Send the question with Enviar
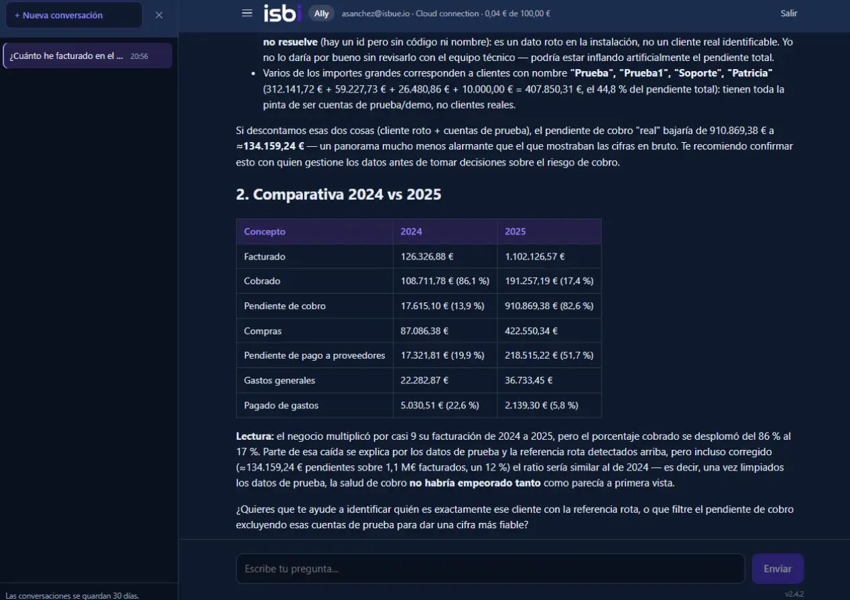This screenshot has width=850, height=600. [778, 568]
